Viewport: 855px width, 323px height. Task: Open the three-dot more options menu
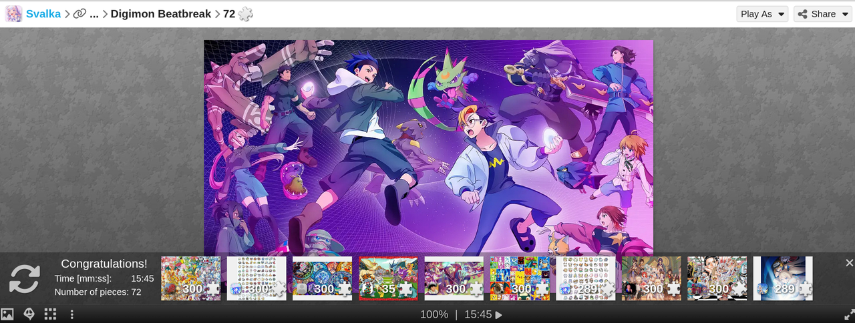71,314
